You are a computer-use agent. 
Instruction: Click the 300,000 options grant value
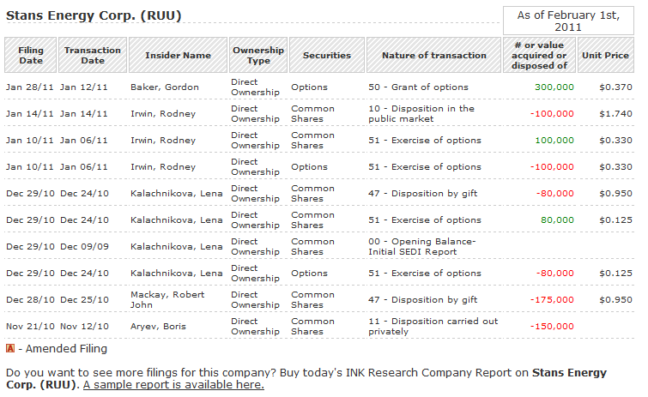point(554,87)
